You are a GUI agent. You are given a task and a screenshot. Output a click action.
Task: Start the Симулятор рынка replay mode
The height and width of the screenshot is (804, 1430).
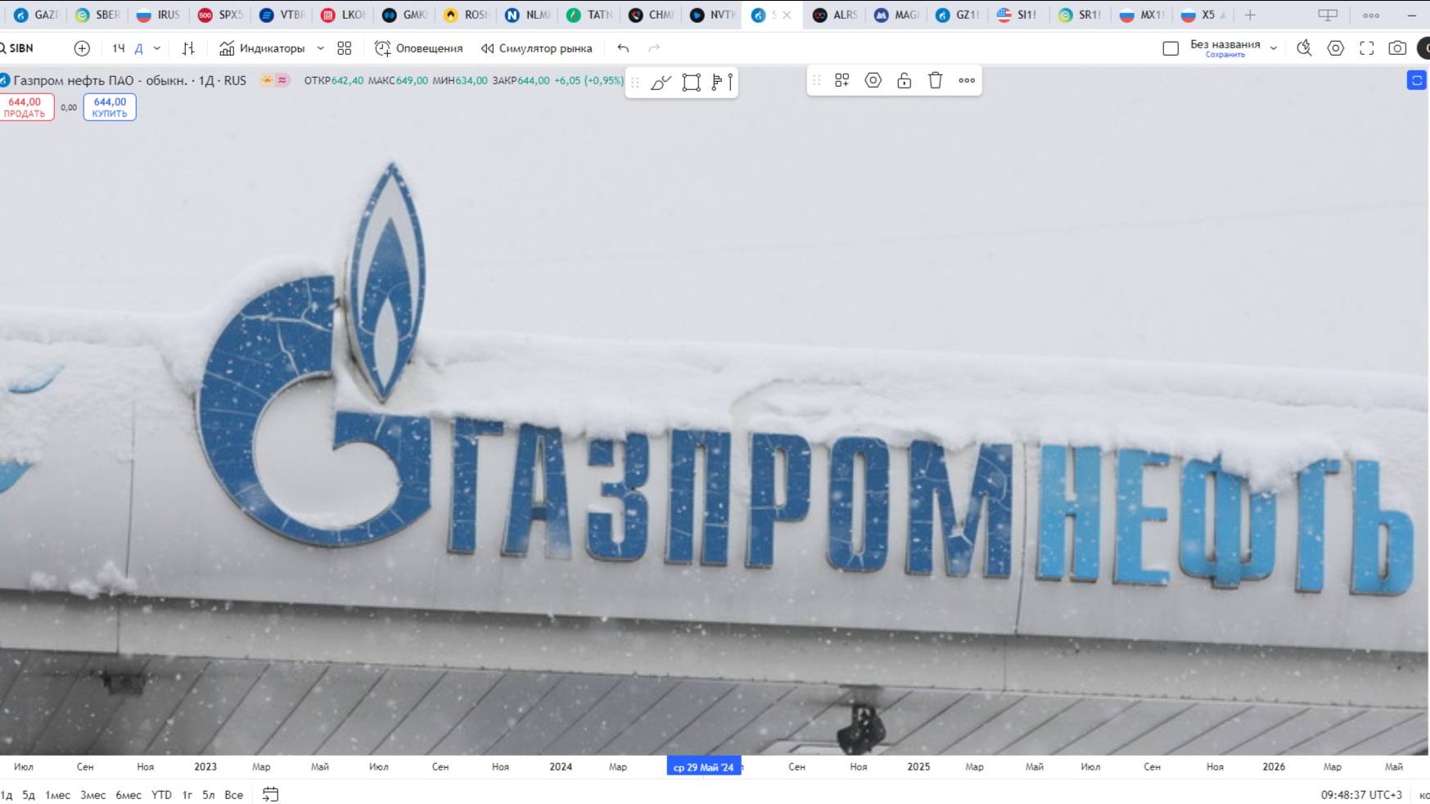pos(536,48)
